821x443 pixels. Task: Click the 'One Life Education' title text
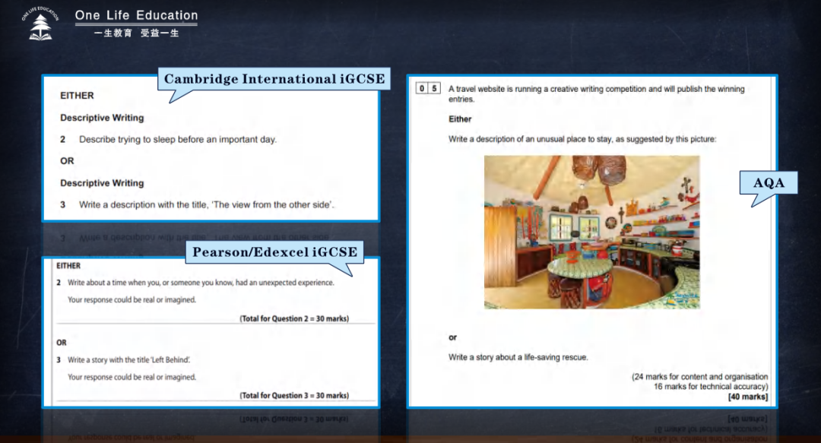point(137,16)
